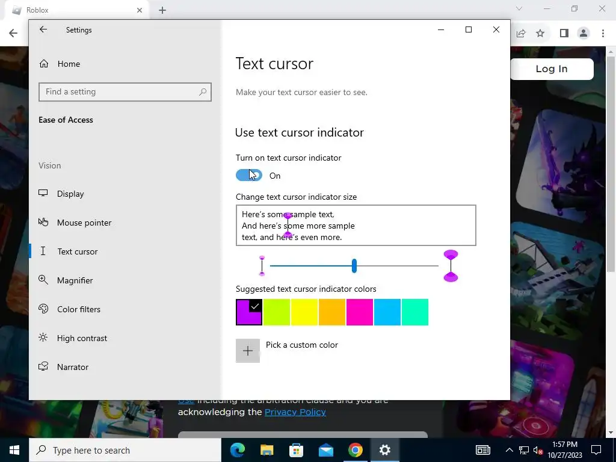Select the lime green indicator color swatch
The height and width of the screenshot is (462, 616).
[277, 312]
